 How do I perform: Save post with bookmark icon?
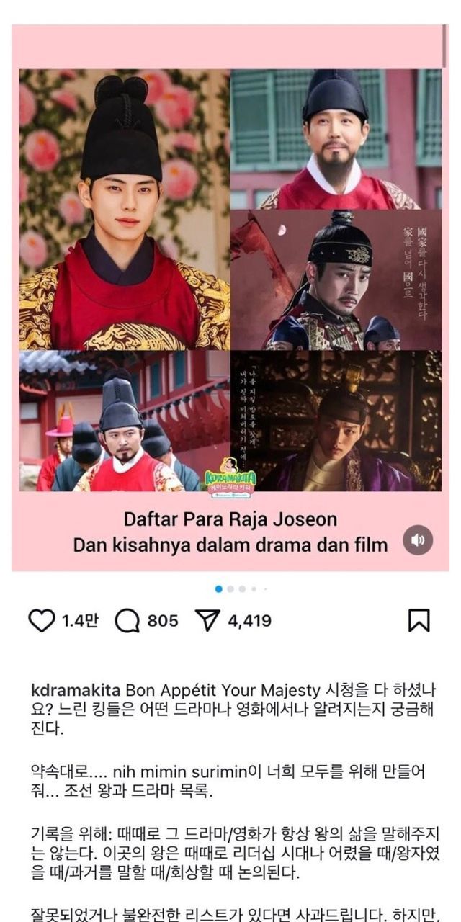pos(419,620)
